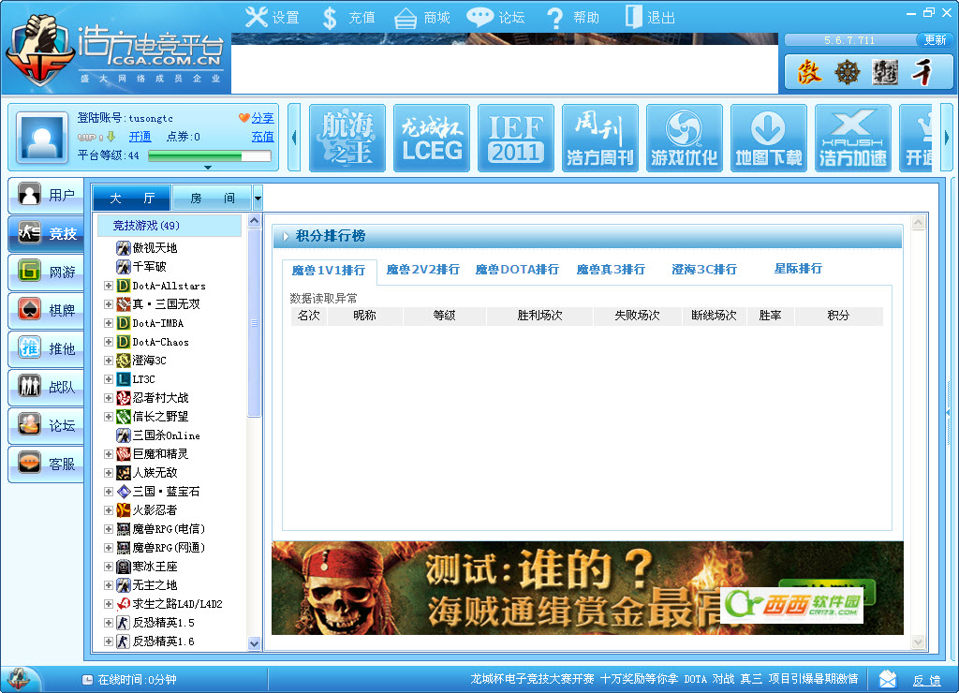959x693 pixels.
Task: Expand the 澄海3C tree node
Action: pos(109,361)
